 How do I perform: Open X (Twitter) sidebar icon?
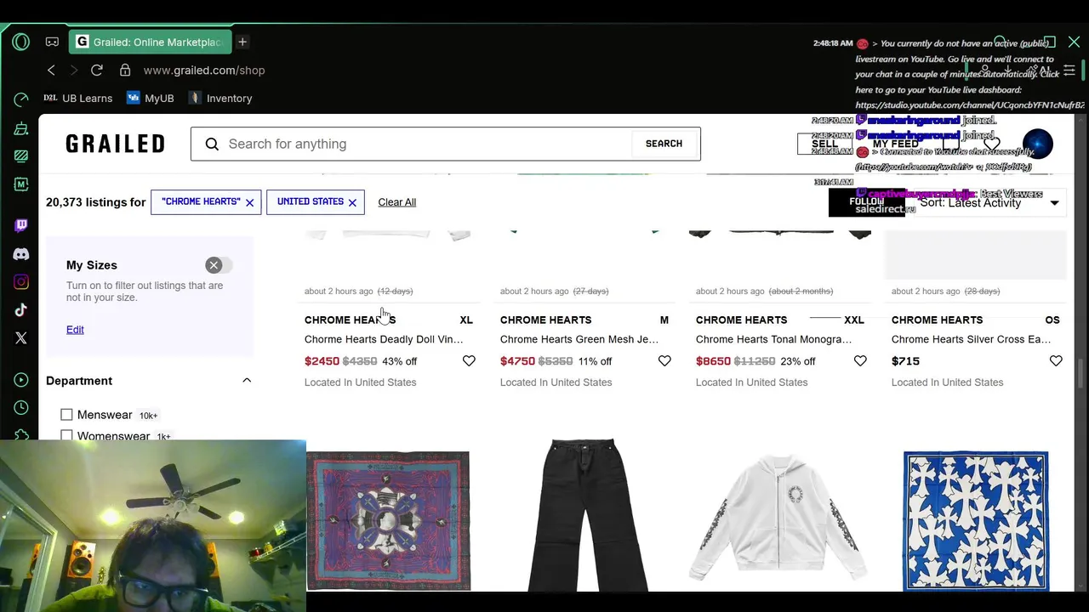[21, 338]
